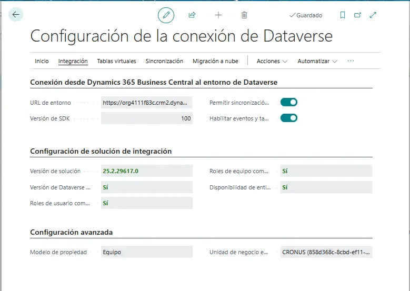410x291 pixels.
Task: Expand the Automatizar dropdown menu
Action: click(317, 61)
